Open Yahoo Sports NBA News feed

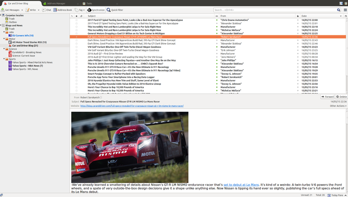(26, 66)
